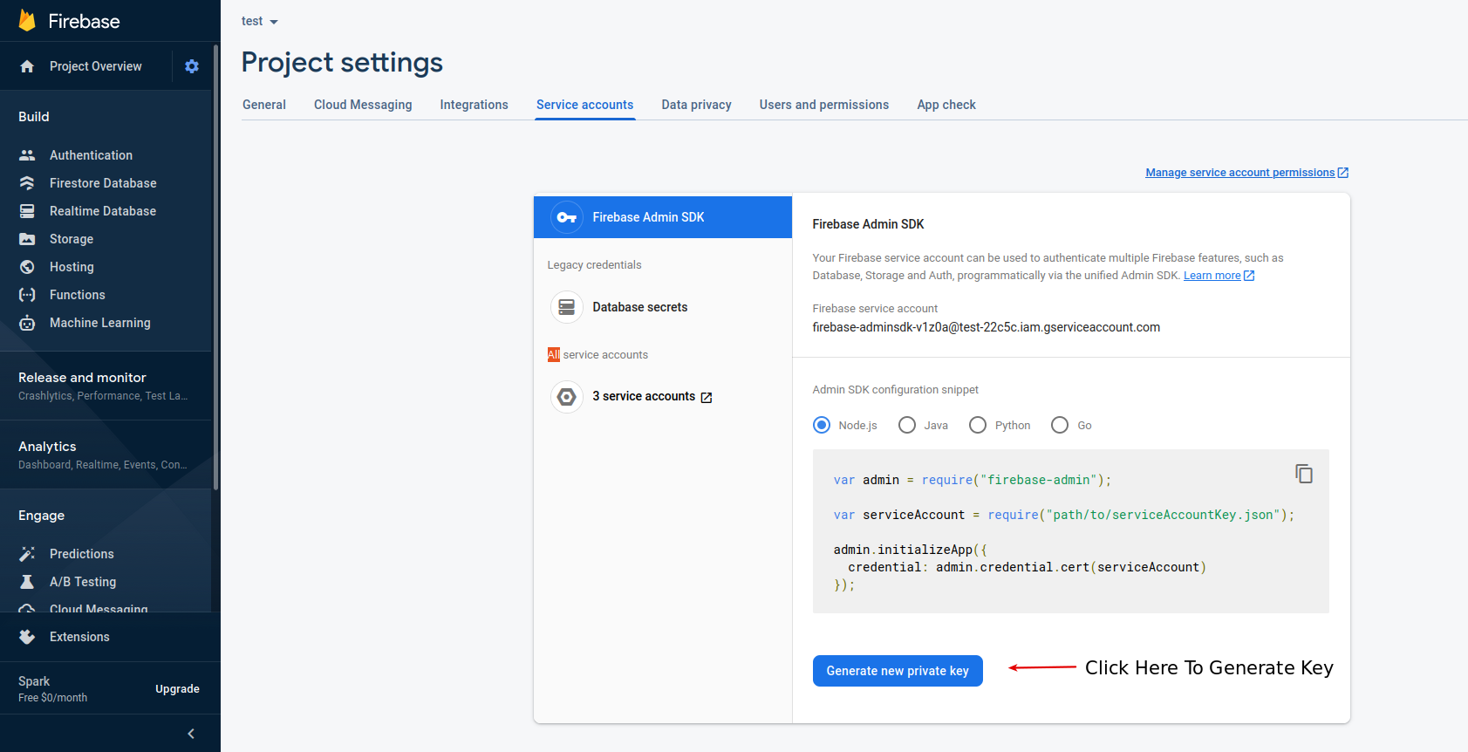This screenshot has height=752, width=1468.
Task: Click external link icon next to Learn more
Action: [x=1249, y=276]
